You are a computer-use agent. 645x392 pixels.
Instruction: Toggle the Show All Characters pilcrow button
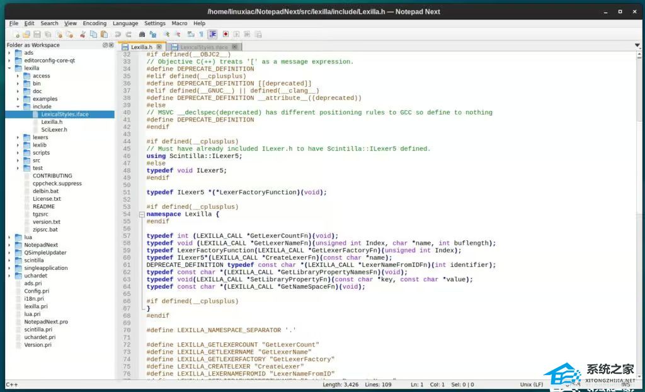[x=202, y=34]
